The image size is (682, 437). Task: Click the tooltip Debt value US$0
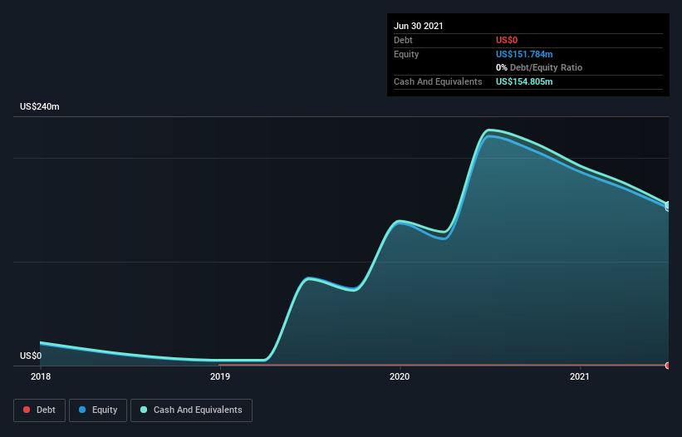[507, 40]
